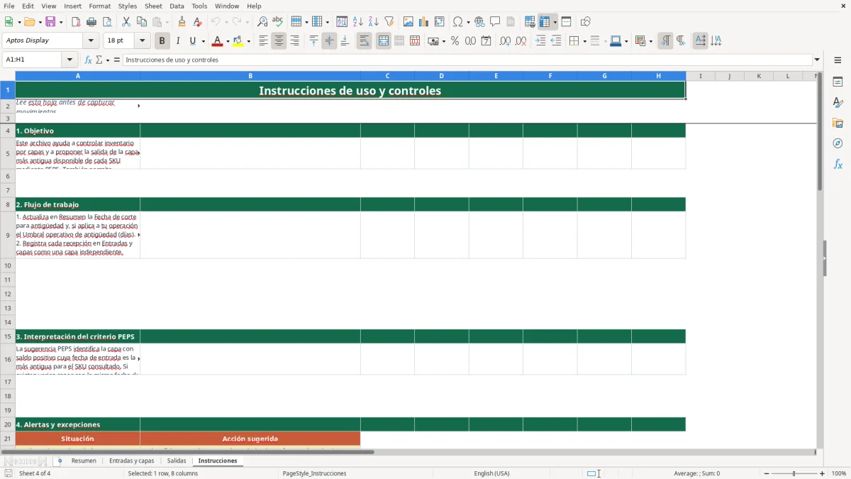
Task: Switch to Entradas y capas sheet tab
Action: click(132, 461)
